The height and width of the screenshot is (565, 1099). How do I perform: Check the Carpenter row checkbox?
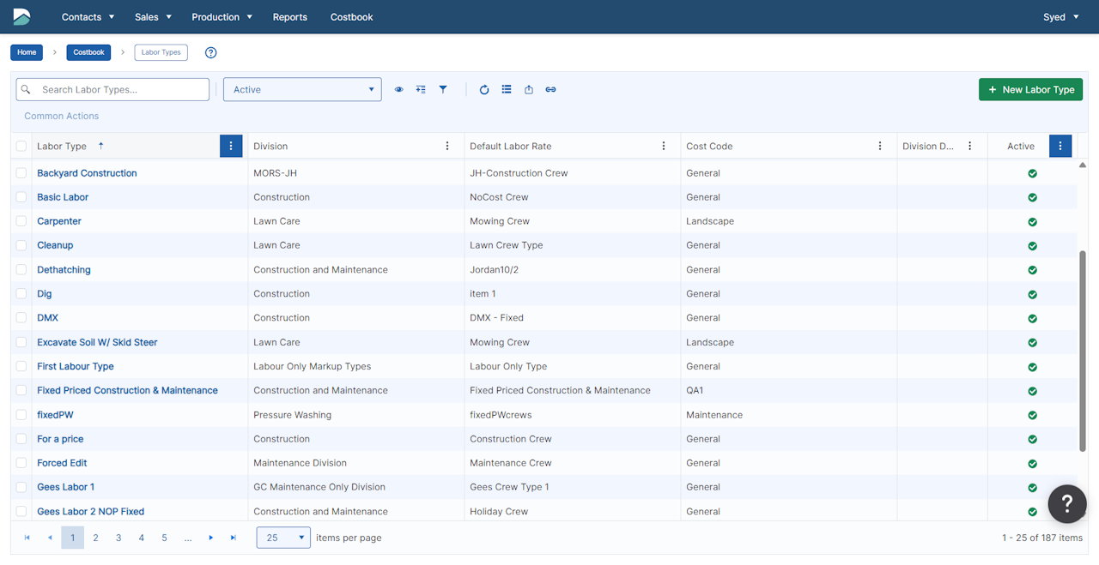point(21,221)
